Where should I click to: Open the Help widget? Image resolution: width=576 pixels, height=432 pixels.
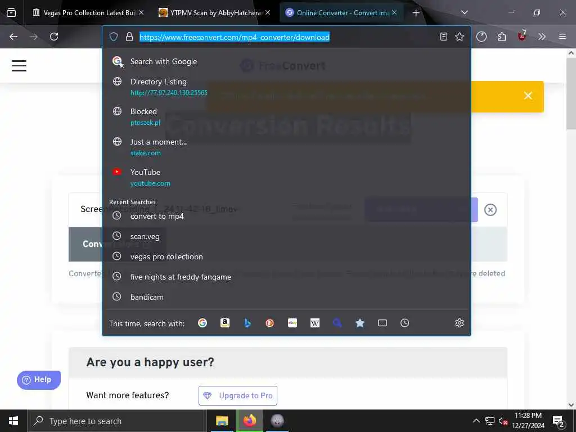[39, 380]
